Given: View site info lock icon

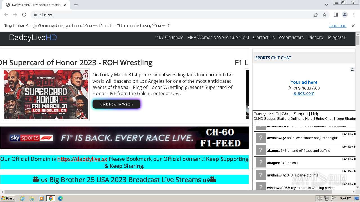Looking at the screenshot, I should (x=35, y=15).
